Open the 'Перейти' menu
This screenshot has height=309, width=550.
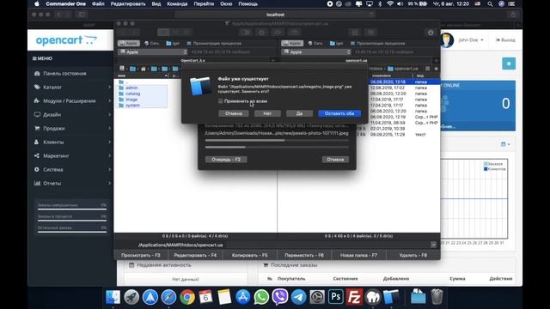point(204,3)
